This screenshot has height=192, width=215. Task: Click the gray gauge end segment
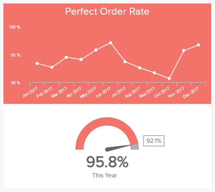[x=134, y=147]
